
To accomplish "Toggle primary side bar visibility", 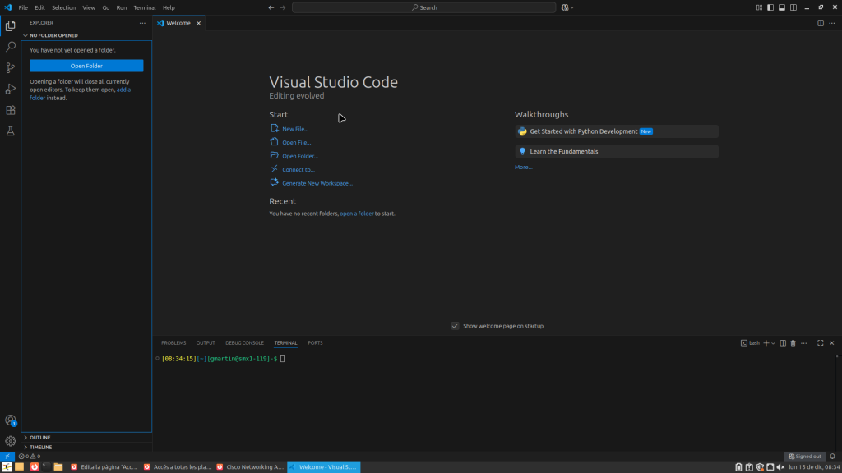I will (x=770, y=7).
